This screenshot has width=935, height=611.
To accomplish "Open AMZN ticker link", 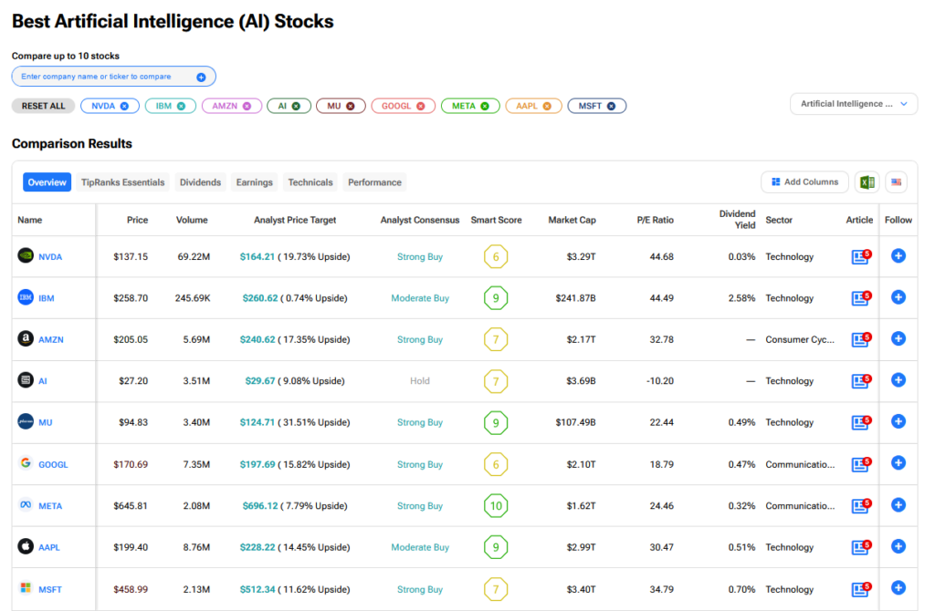I will point(51,339).
